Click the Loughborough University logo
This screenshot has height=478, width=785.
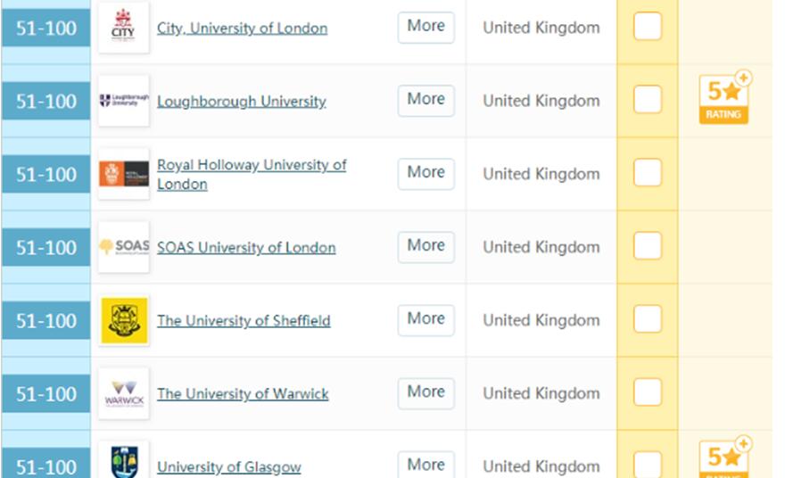(123, 101)
